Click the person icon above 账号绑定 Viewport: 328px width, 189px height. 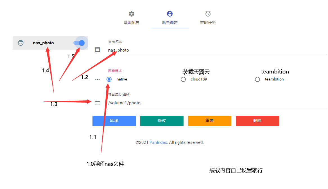coord(169,13)
